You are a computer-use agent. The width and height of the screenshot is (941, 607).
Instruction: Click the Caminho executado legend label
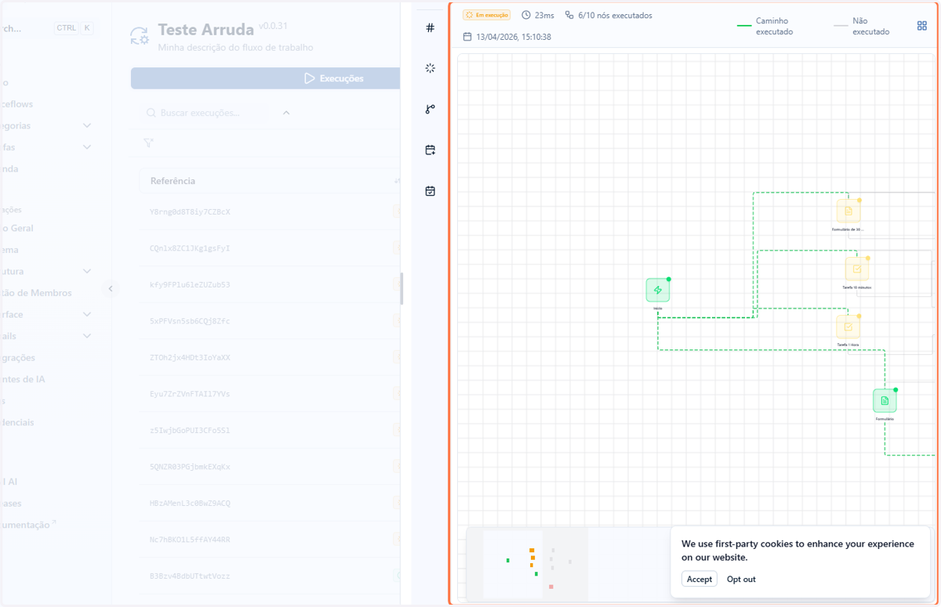(x=774, y=26)
